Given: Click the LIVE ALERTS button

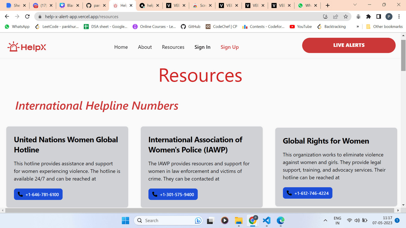Looking at the screenshot, I should pyautogui.click(x=349, y=45).
